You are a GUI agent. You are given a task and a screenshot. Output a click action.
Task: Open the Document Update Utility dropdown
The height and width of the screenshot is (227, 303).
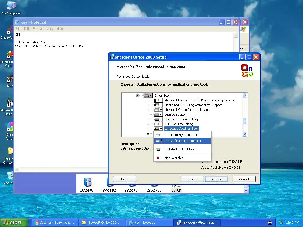click(158, 119)
